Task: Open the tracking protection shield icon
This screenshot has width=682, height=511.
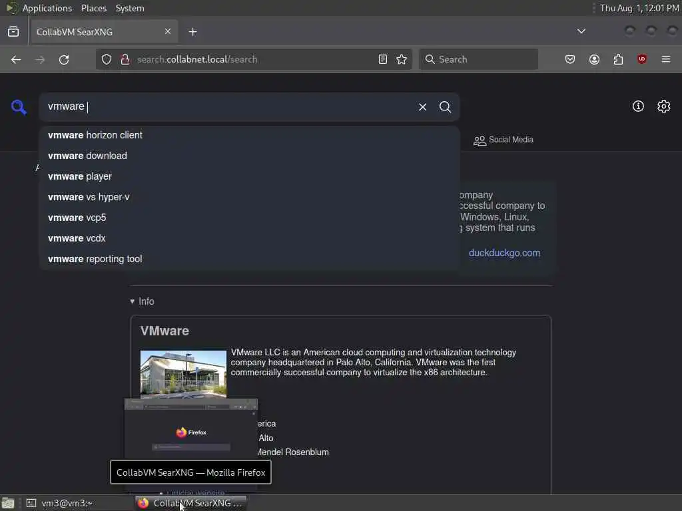Action: pyautogui.click(x=107, y=59)
